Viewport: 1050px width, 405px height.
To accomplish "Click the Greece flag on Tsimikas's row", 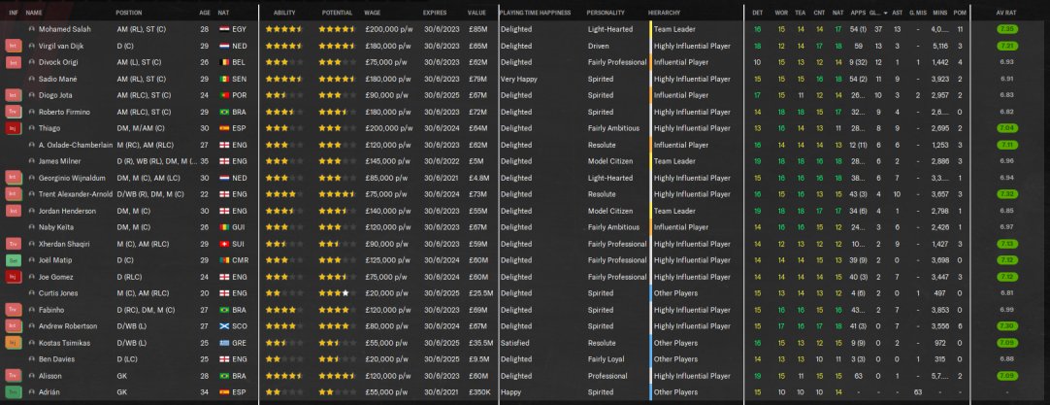I will tap(223, 343).
